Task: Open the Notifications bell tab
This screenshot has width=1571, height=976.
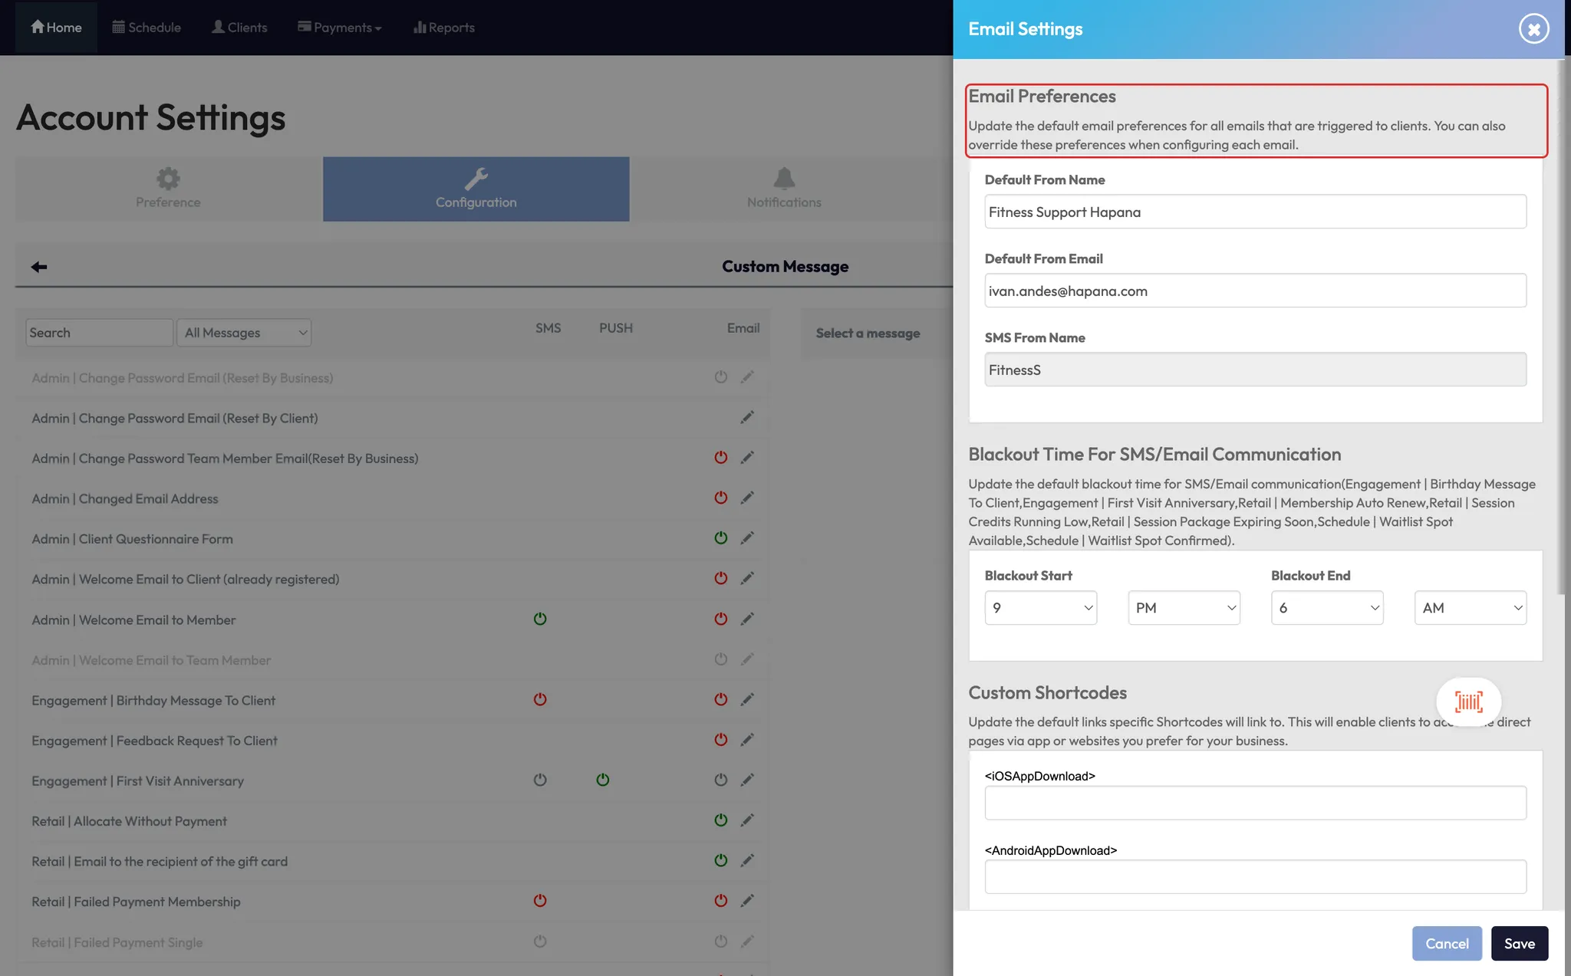Action: point(783,189)
